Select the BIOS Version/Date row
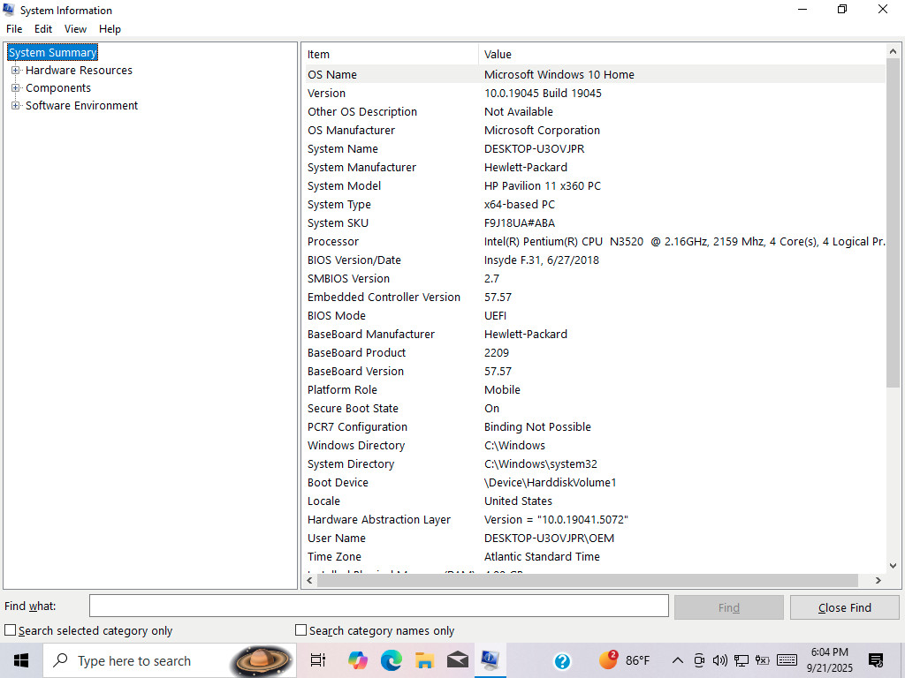Image resolution: width=905 pixels, height=678 pixels. coord(595,260)
